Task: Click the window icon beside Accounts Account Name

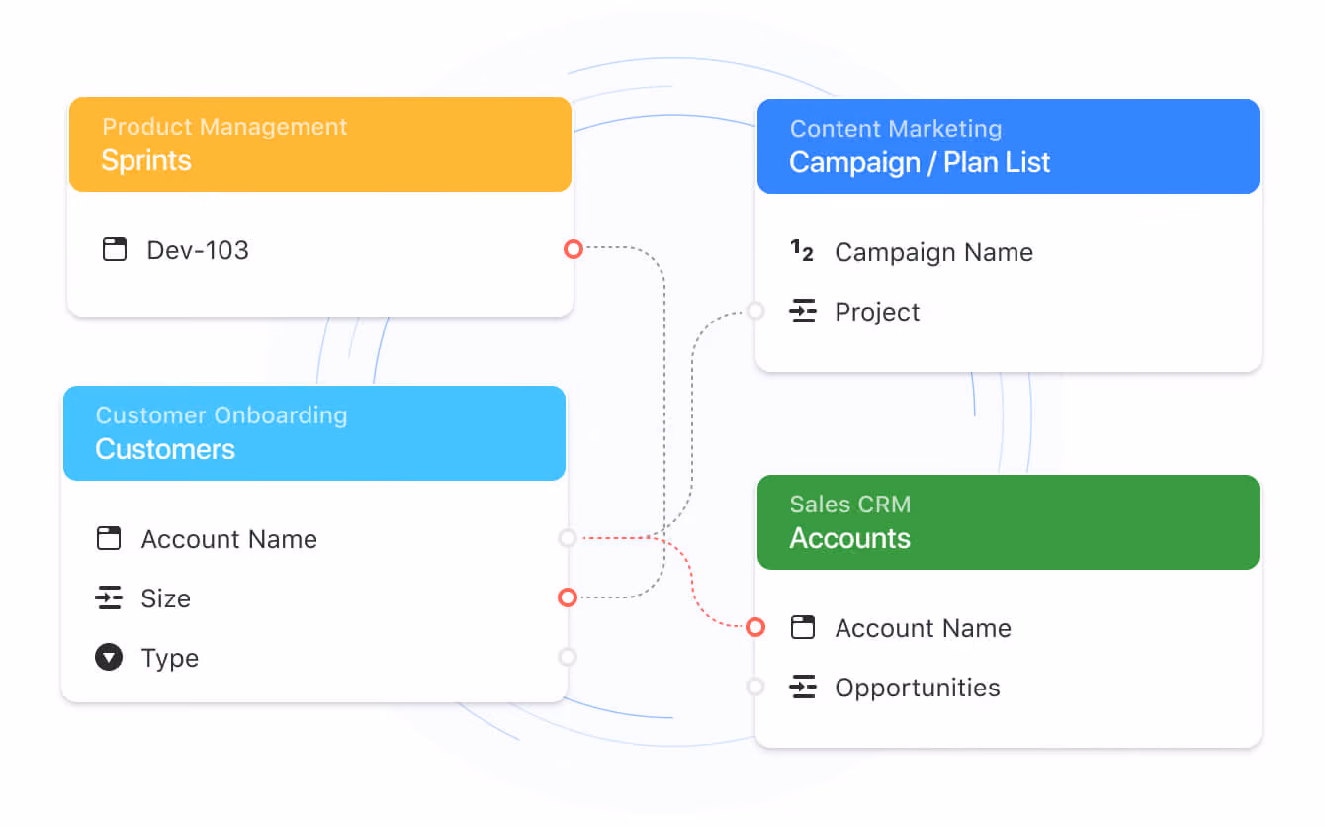Action: click(803, 627)
